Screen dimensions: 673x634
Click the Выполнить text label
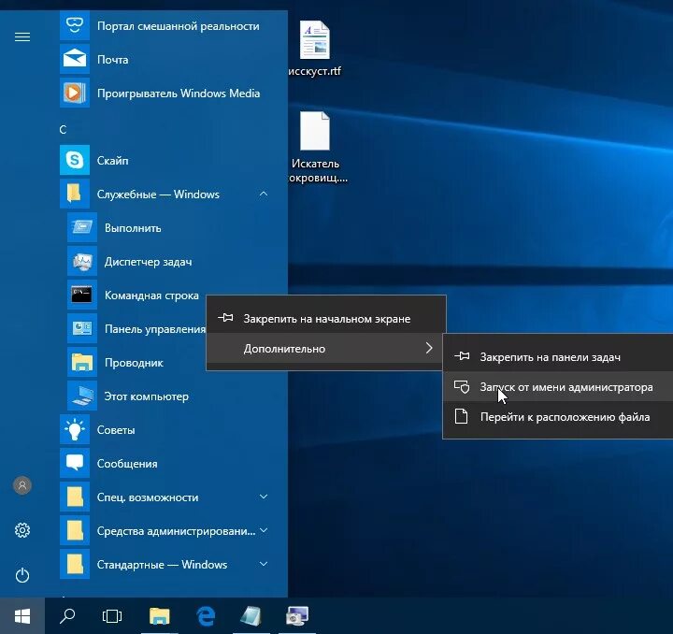133,228
